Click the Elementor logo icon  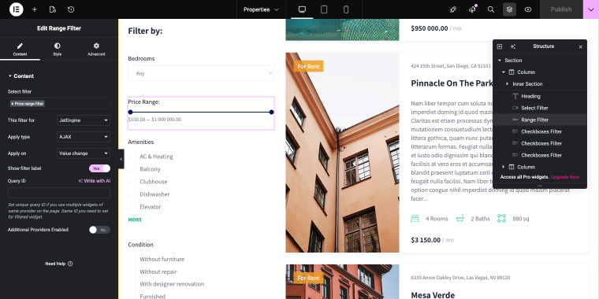tap(16, 9)
